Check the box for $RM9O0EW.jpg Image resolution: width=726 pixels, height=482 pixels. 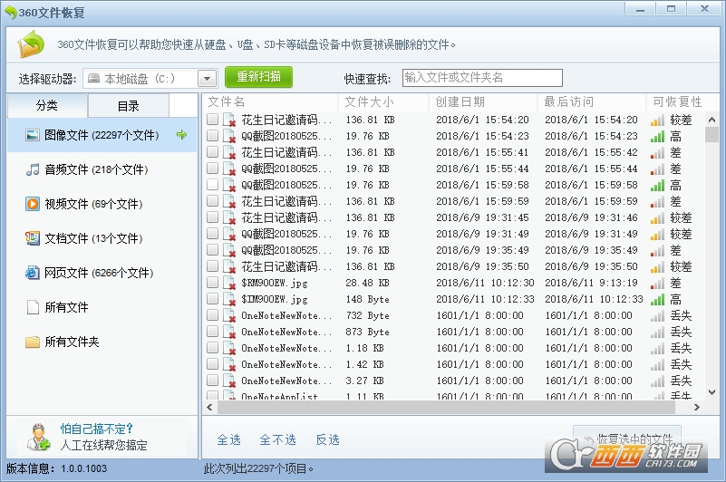pos(212,283)
